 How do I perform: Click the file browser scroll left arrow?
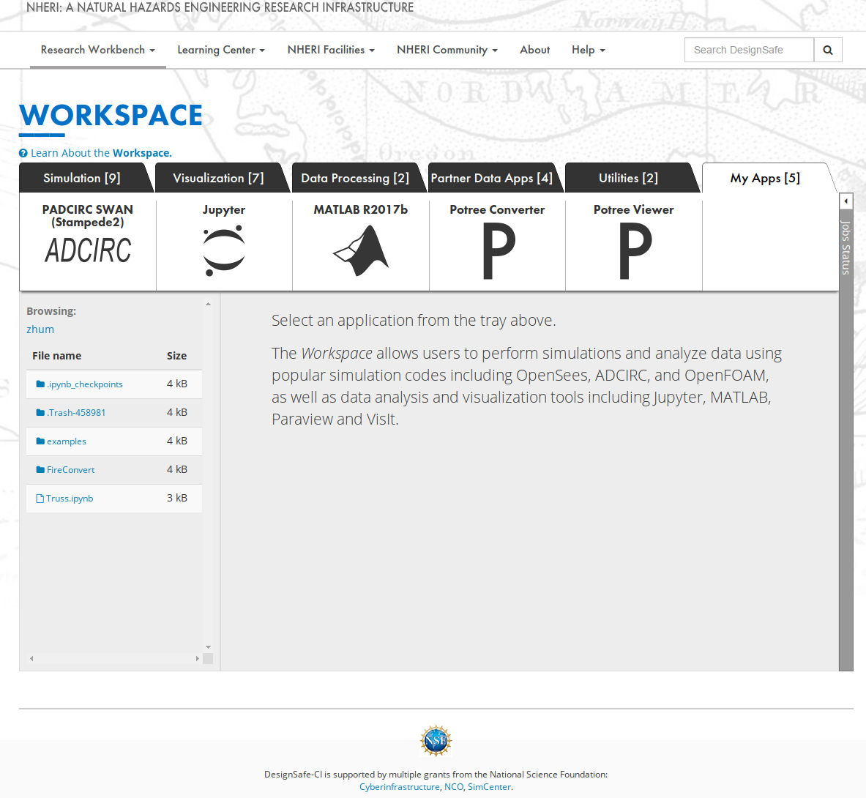[31, 658]
